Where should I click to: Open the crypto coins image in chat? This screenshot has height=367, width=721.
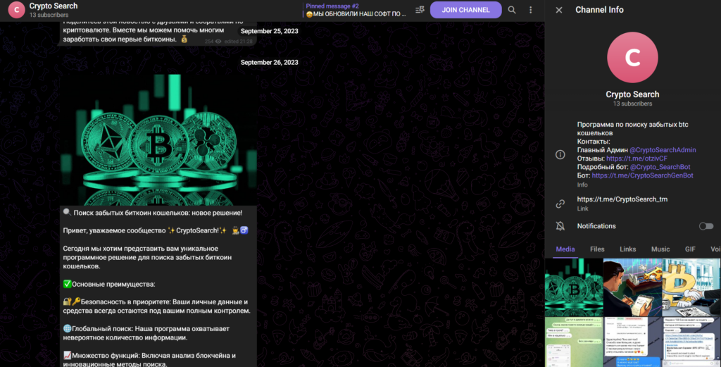click(158, 139)
